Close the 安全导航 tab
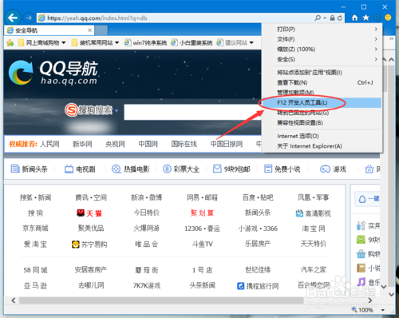The image size is (399, 318). click(90, 30)
